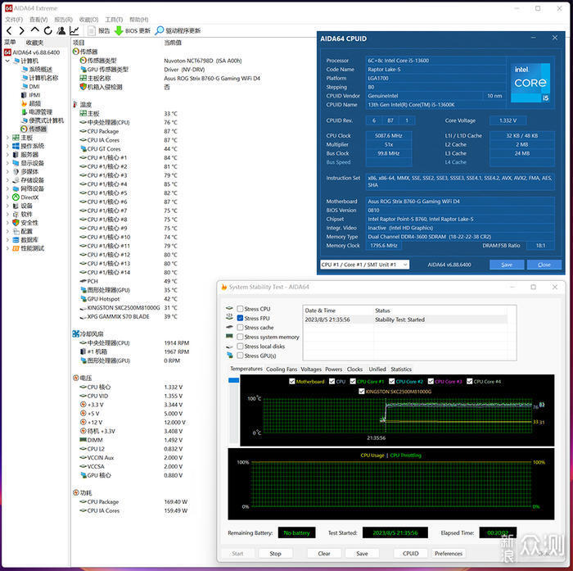Click the user profile icon in toolbar
Viewport: 573px width, 571px height.
pos(61,31)
